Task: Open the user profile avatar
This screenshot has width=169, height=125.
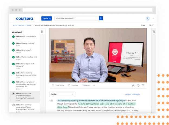Action: point(148,19)
